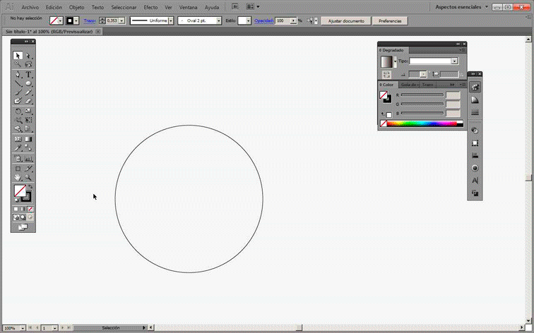Select the Magic Wand tool
The image size is (534, 333).
(x=18, y=64)
